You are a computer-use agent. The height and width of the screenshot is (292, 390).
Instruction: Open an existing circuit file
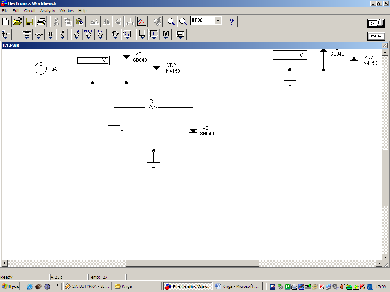(x=18, y=22)
